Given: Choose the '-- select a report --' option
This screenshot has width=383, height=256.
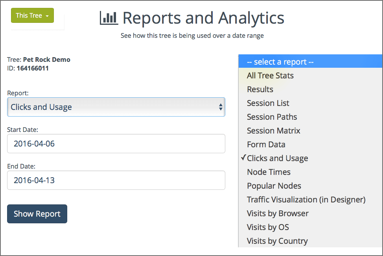Looking at the screenshot, I should tap(310, 62).
